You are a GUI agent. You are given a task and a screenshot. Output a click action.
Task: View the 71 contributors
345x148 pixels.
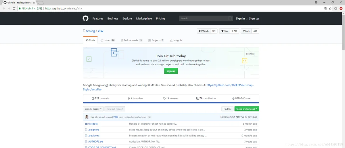[206, 98]
